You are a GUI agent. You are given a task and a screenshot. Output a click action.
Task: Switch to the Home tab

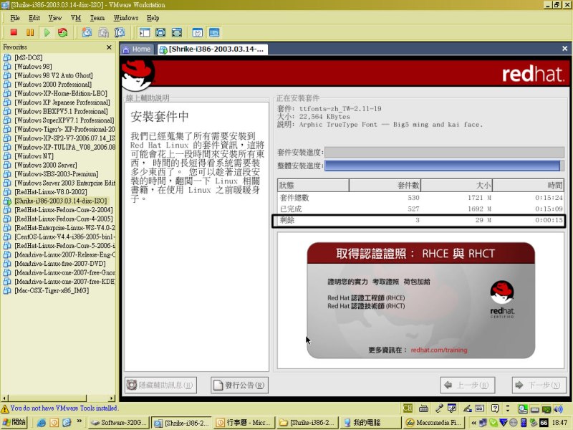[137, 49]
